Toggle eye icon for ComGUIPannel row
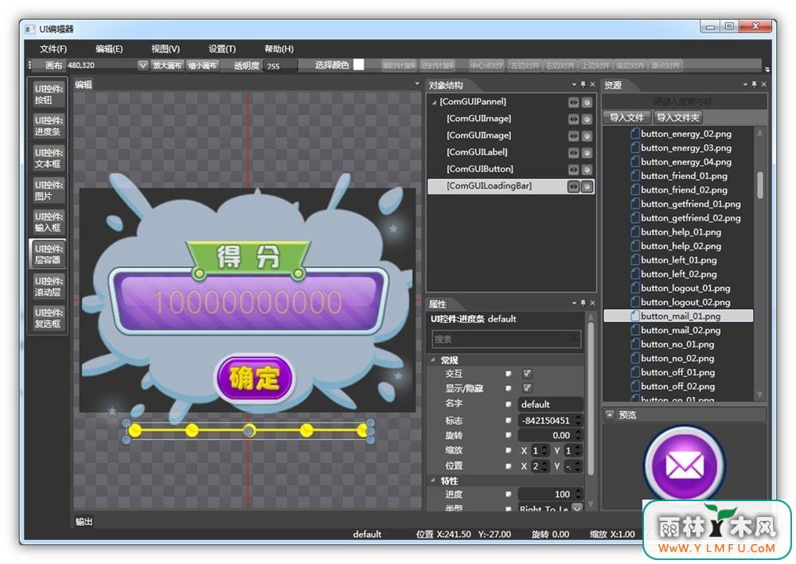The width and height of the screenshot is (796, 564). coord(573,102)
